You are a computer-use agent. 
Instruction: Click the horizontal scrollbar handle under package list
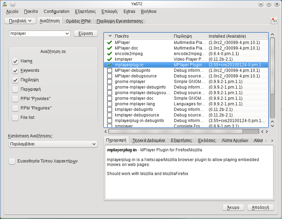(x=176, y=132)
